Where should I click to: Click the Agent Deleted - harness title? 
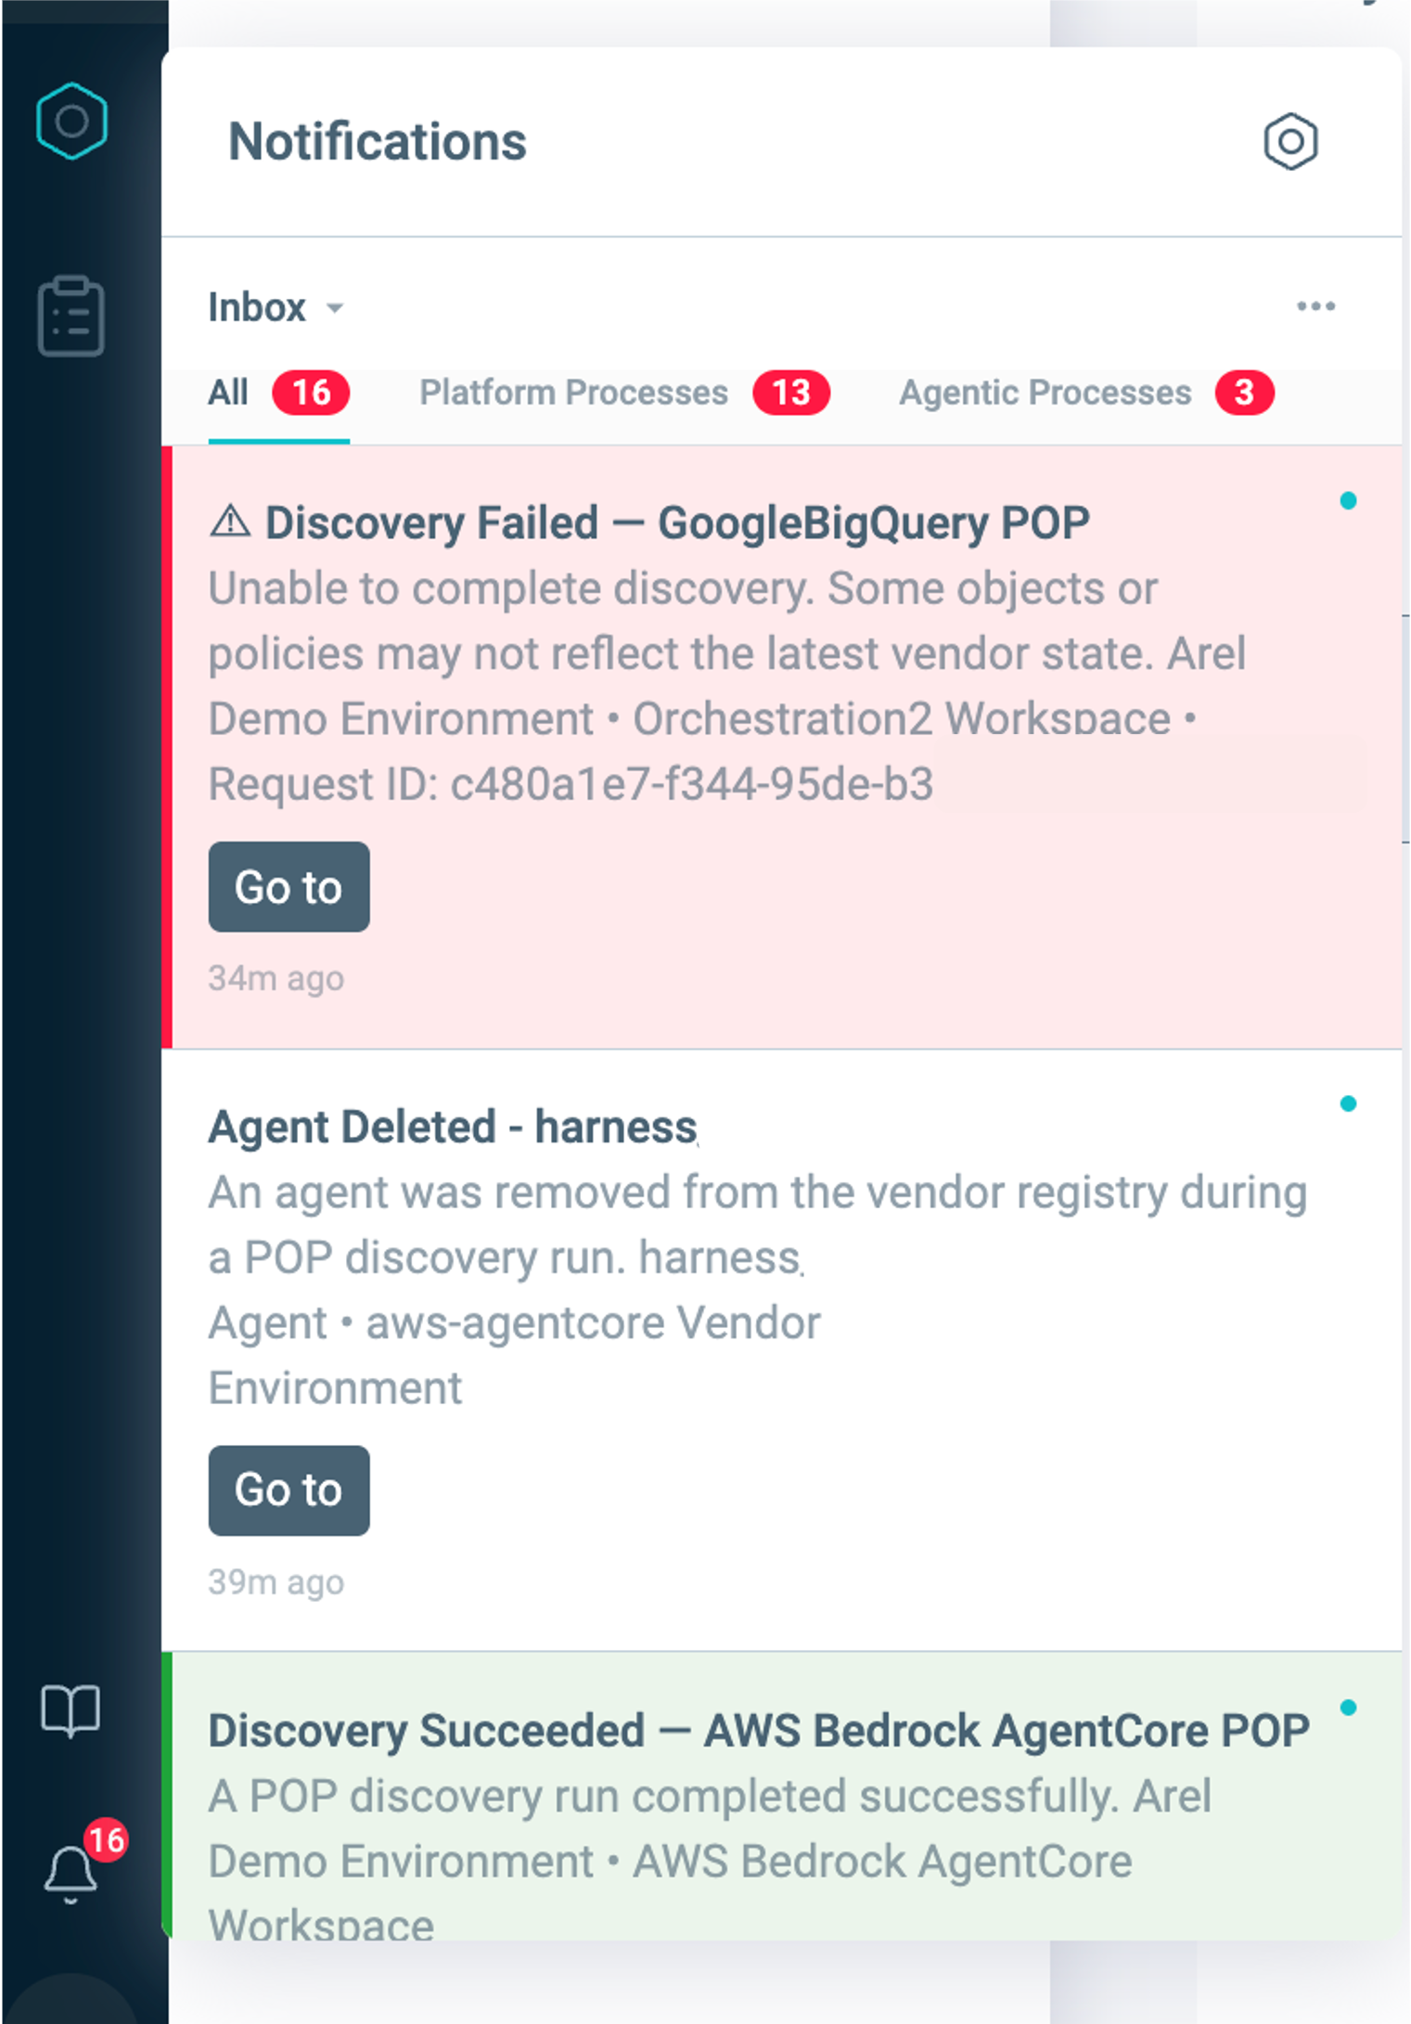(453, 1127)
